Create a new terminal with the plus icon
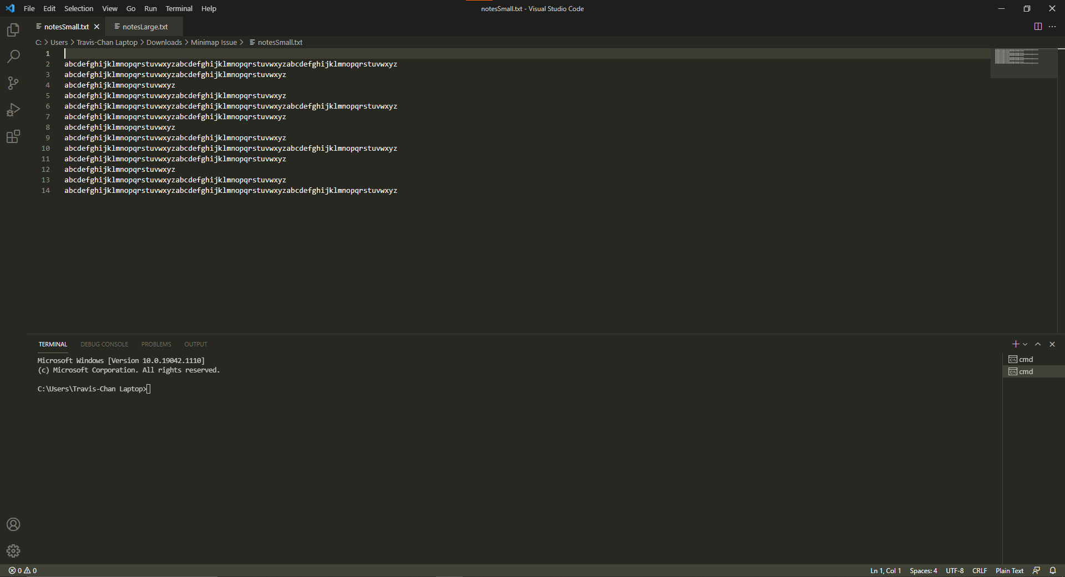Image resolution: width=1065 pixels, height=577 pixels. coord(1015,344)
